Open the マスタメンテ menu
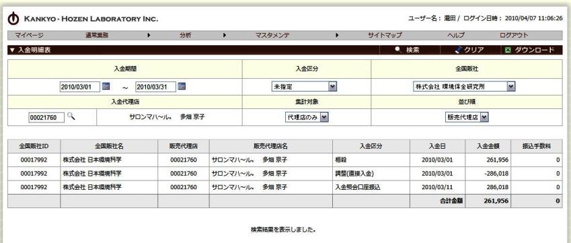This screenshot has height=243, width=571. coord(272,35)
